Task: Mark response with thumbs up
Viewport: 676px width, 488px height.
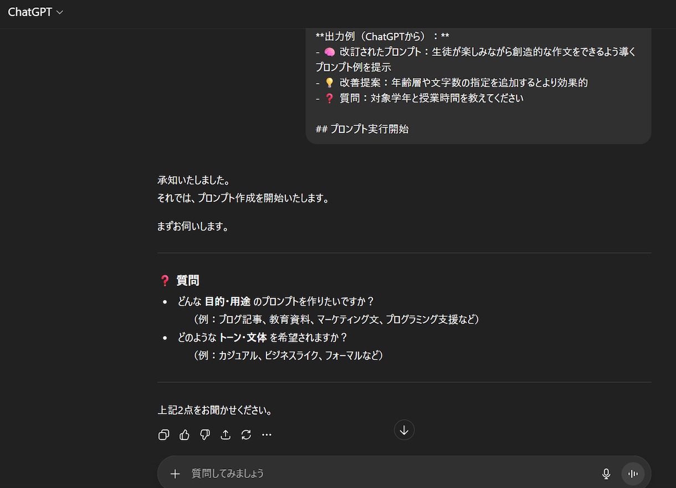Action: click(x=185, y=435)
